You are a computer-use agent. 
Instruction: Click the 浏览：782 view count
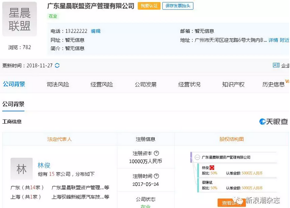tap(19, 47)
